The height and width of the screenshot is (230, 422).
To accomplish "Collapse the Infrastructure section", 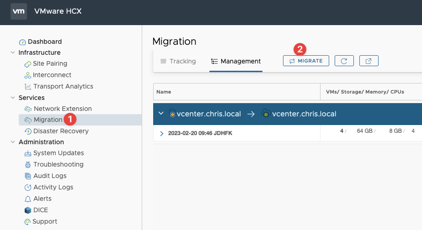I will coord(13,52).
